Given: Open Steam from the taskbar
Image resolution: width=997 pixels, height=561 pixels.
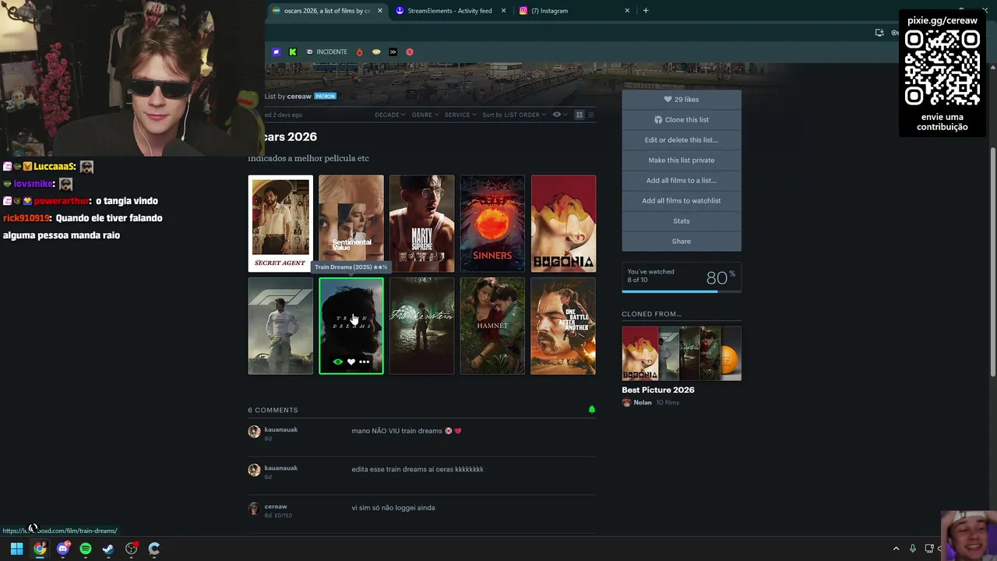Looking at the screenshot, I should click(x=108, y=549).
